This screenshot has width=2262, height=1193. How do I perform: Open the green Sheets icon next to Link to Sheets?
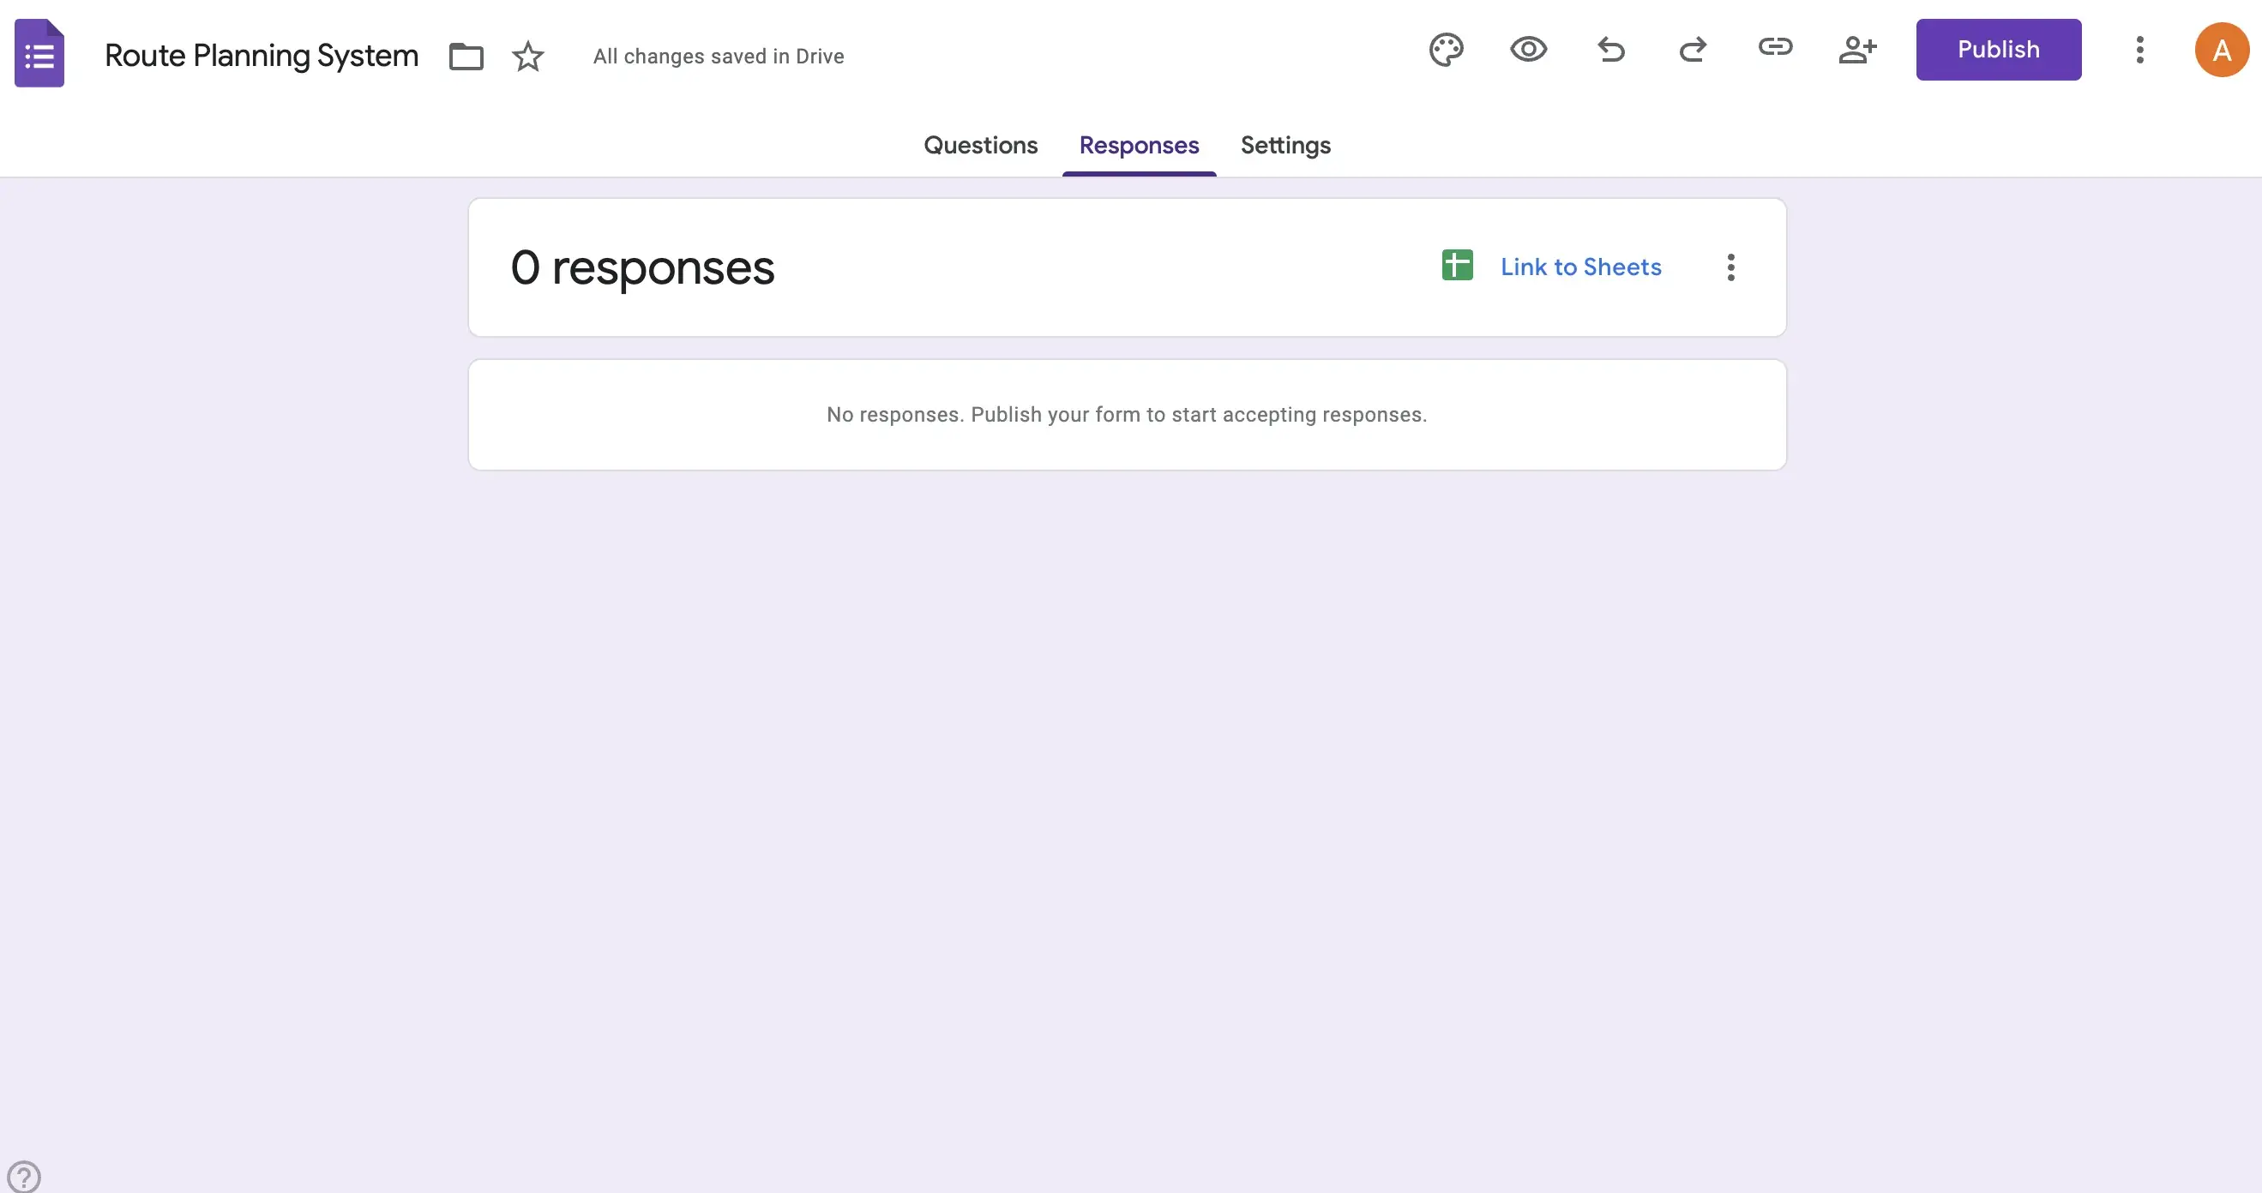coord(1457,266)
